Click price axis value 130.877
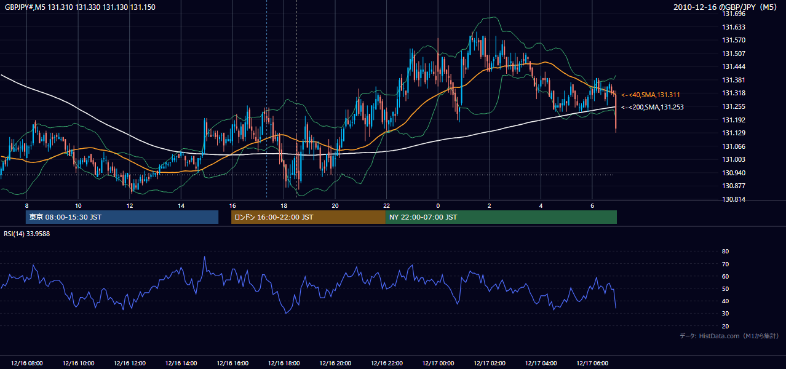Image resolution: width=786 pixels, height=369 pixels. tap(733, 186)
